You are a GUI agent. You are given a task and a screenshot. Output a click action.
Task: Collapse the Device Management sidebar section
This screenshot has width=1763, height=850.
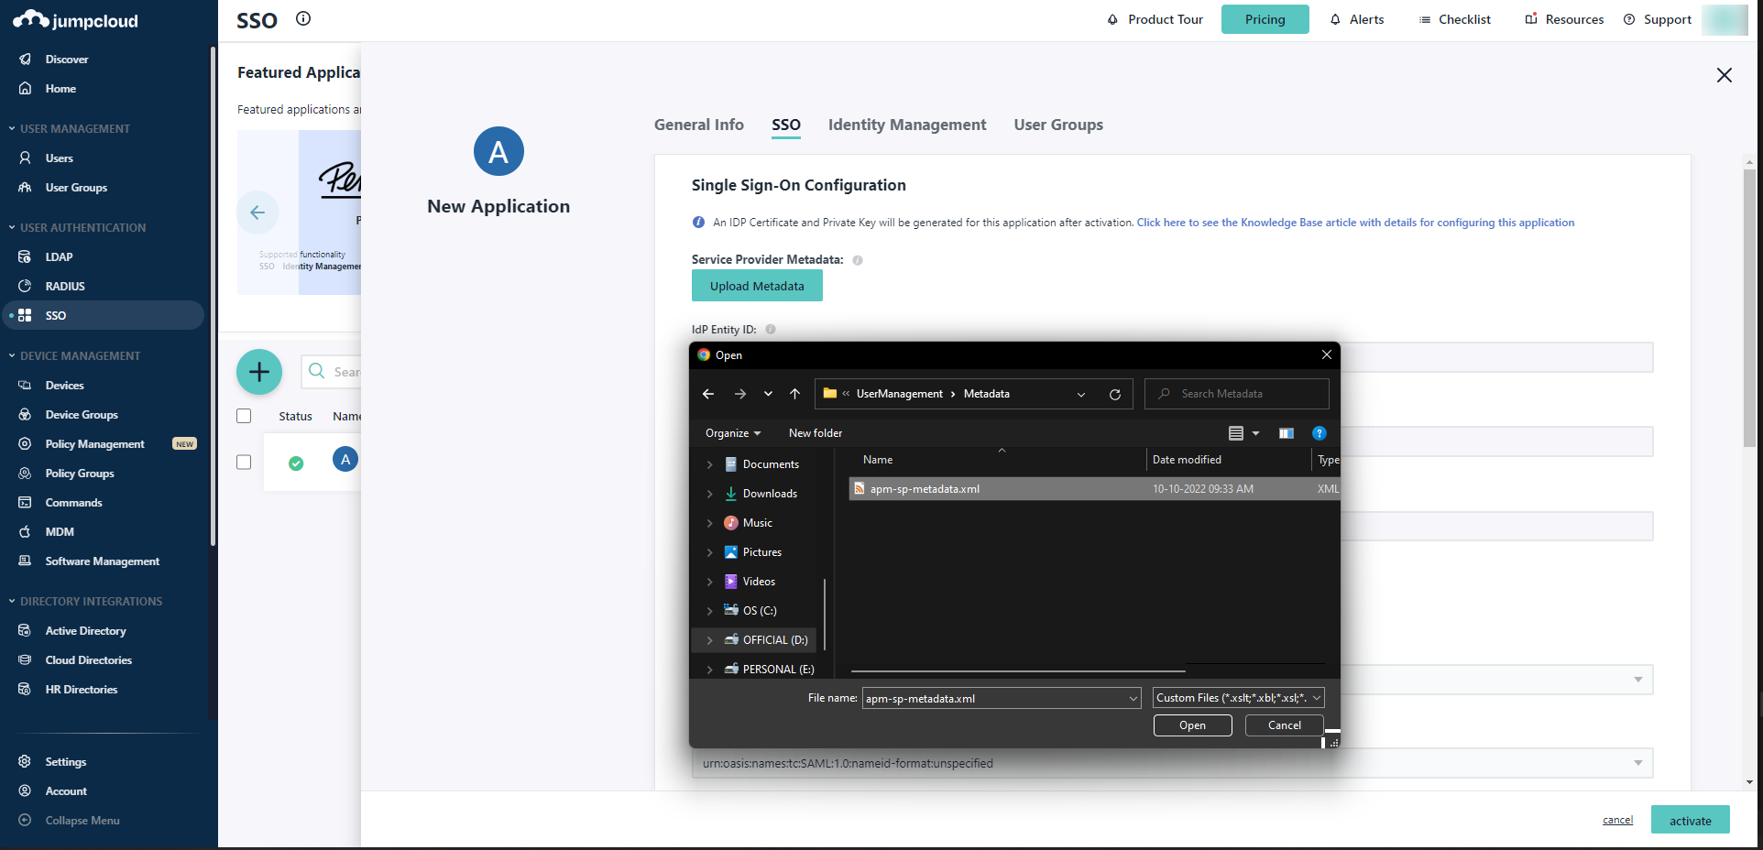[x=12, y=356]
